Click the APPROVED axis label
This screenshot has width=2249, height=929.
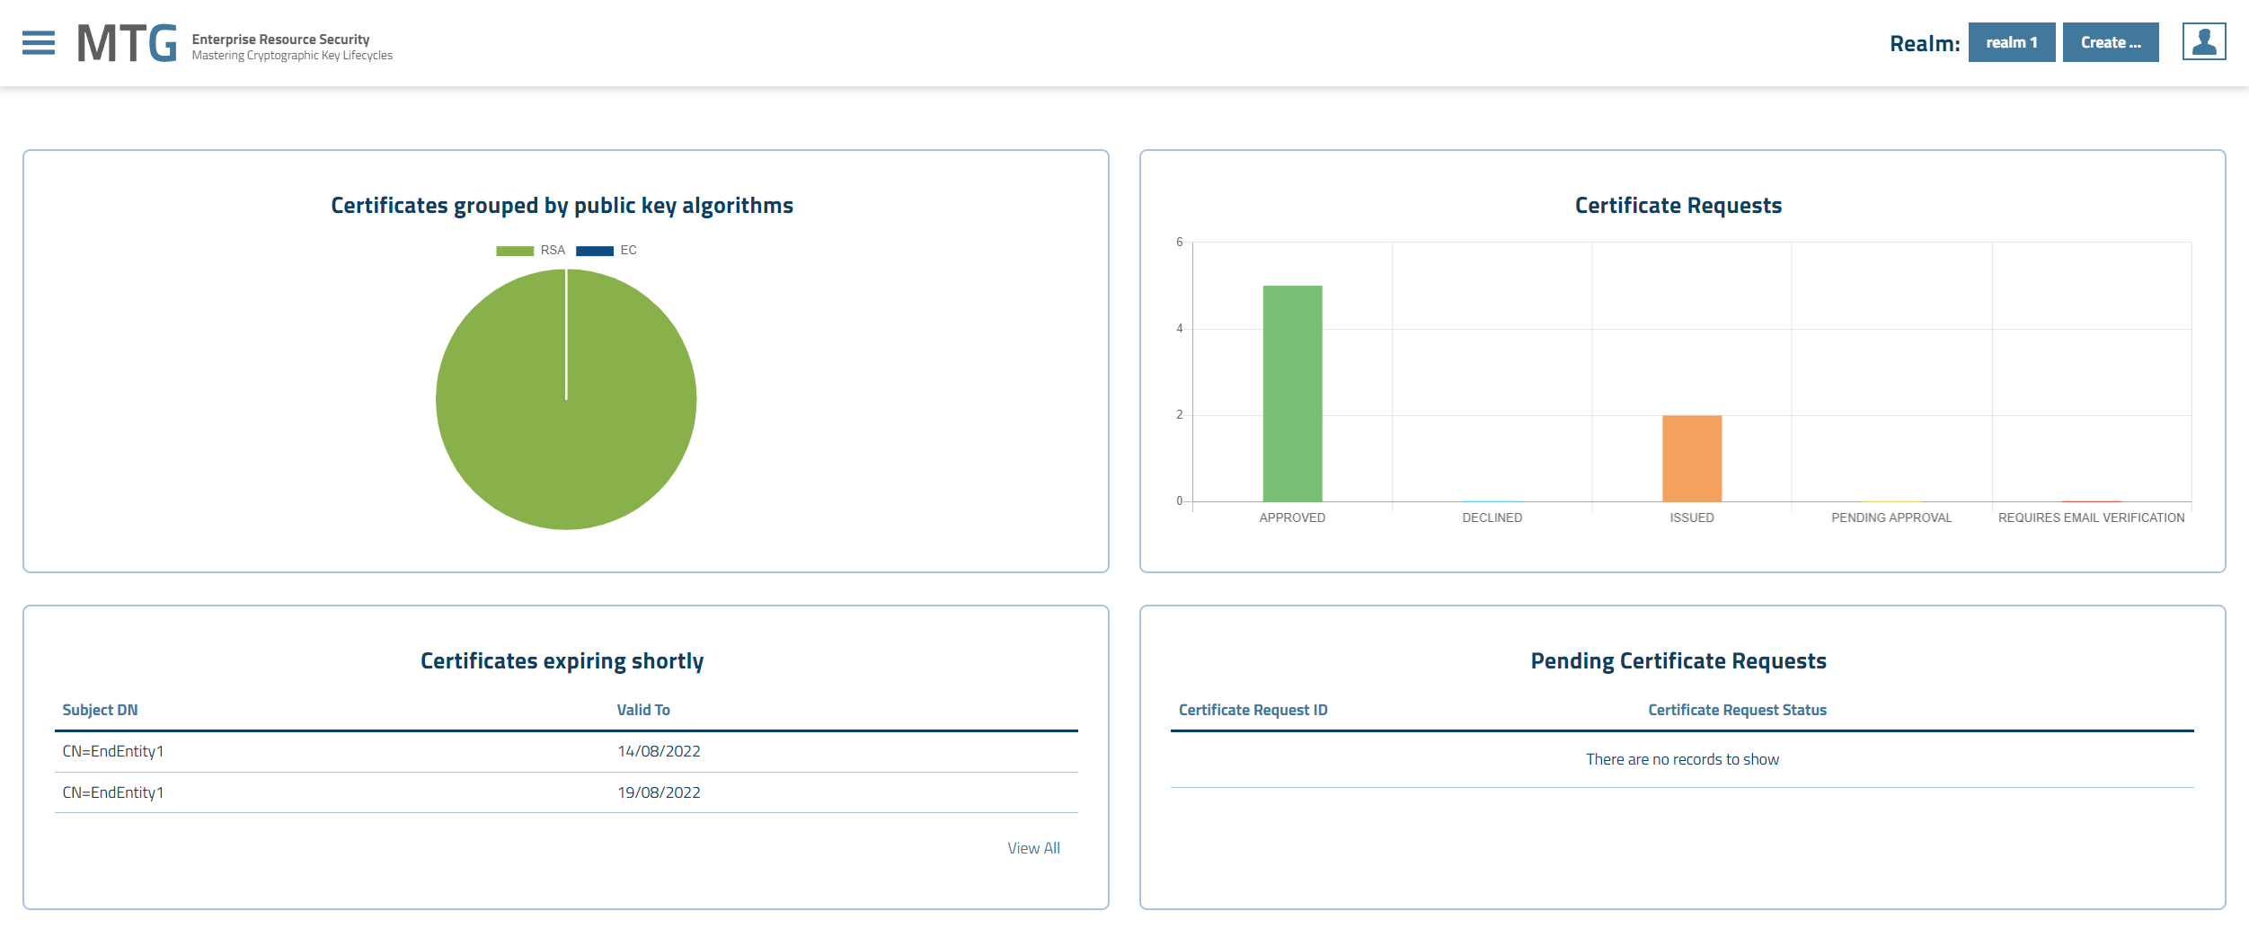pos(1292,518)
